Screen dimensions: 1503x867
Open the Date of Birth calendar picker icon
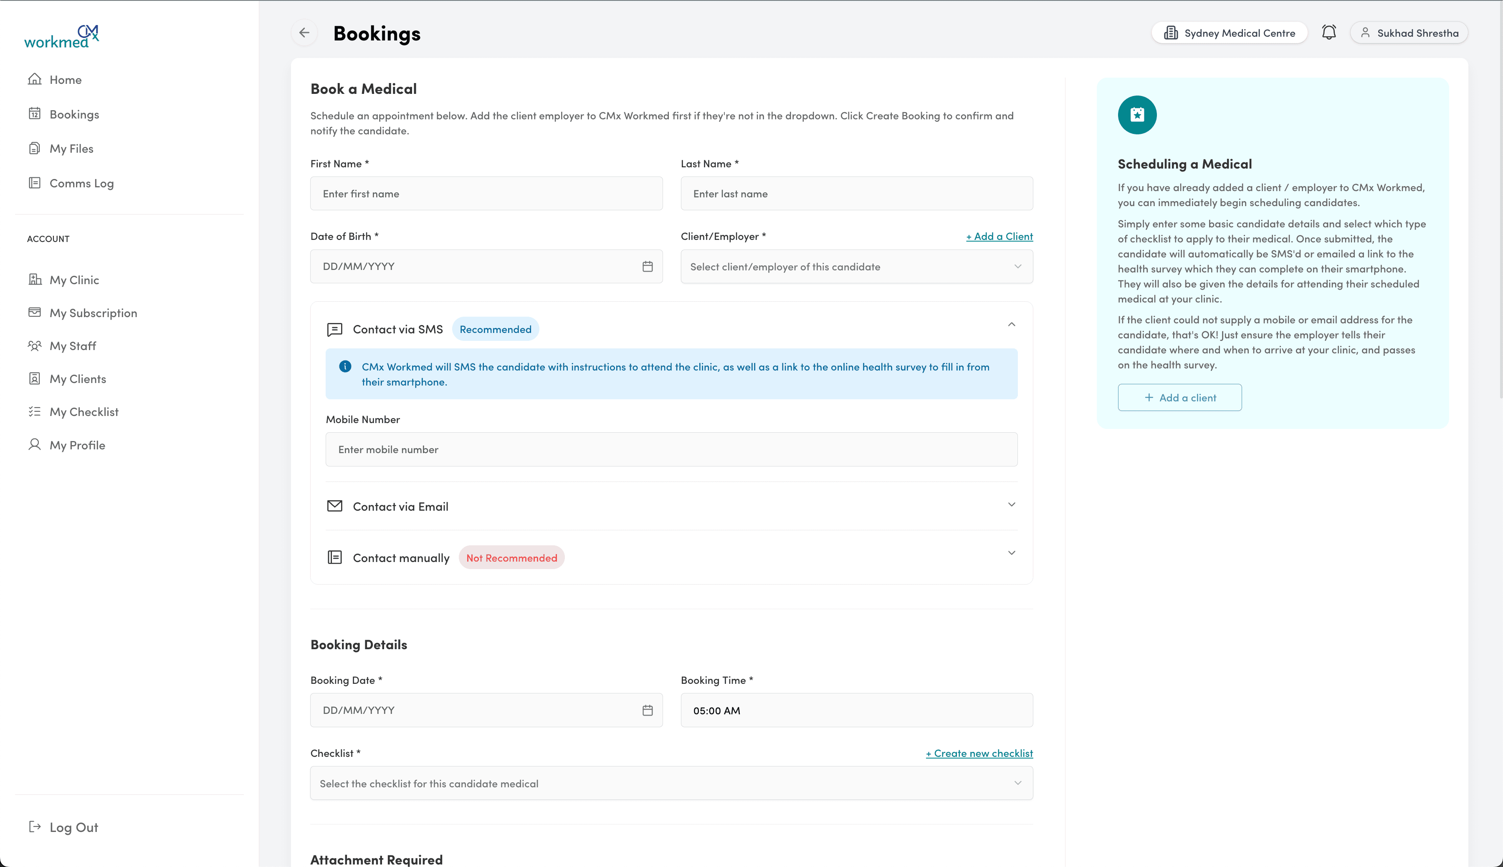(648, 267)
